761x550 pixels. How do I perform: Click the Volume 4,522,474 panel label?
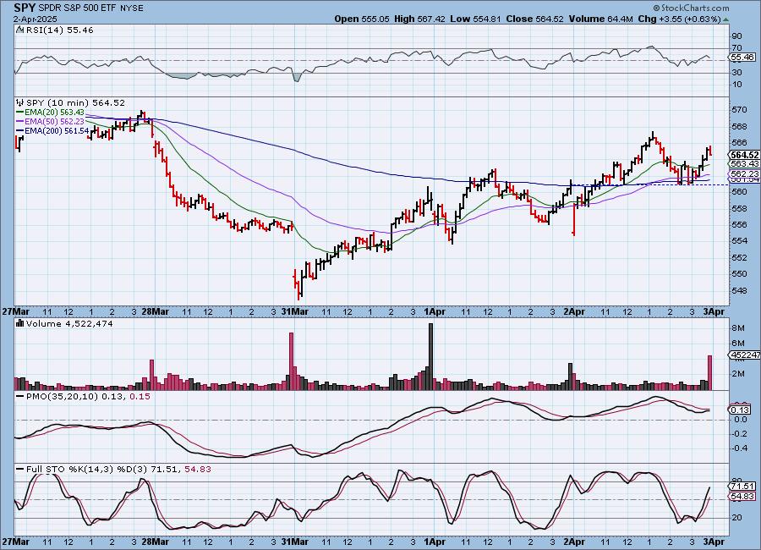69,323
